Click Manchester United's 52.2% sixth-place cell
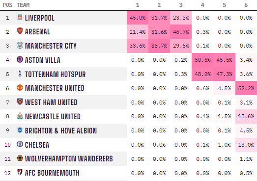Viewport: 257px width, 181px height. 246,88
